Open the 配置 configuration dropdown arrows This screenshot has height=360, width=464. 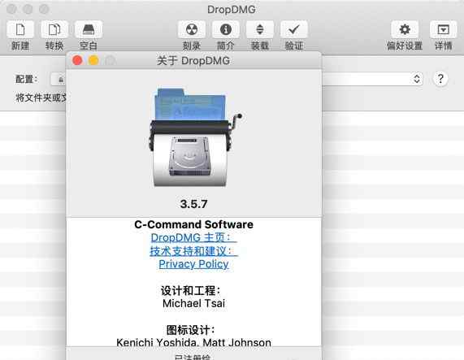pos(417,79)
